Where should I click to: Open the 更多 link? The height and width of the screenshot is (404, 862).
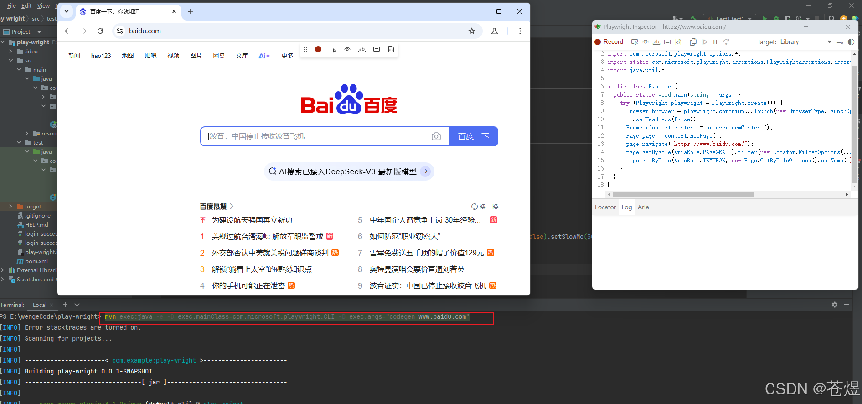point(287,56)
